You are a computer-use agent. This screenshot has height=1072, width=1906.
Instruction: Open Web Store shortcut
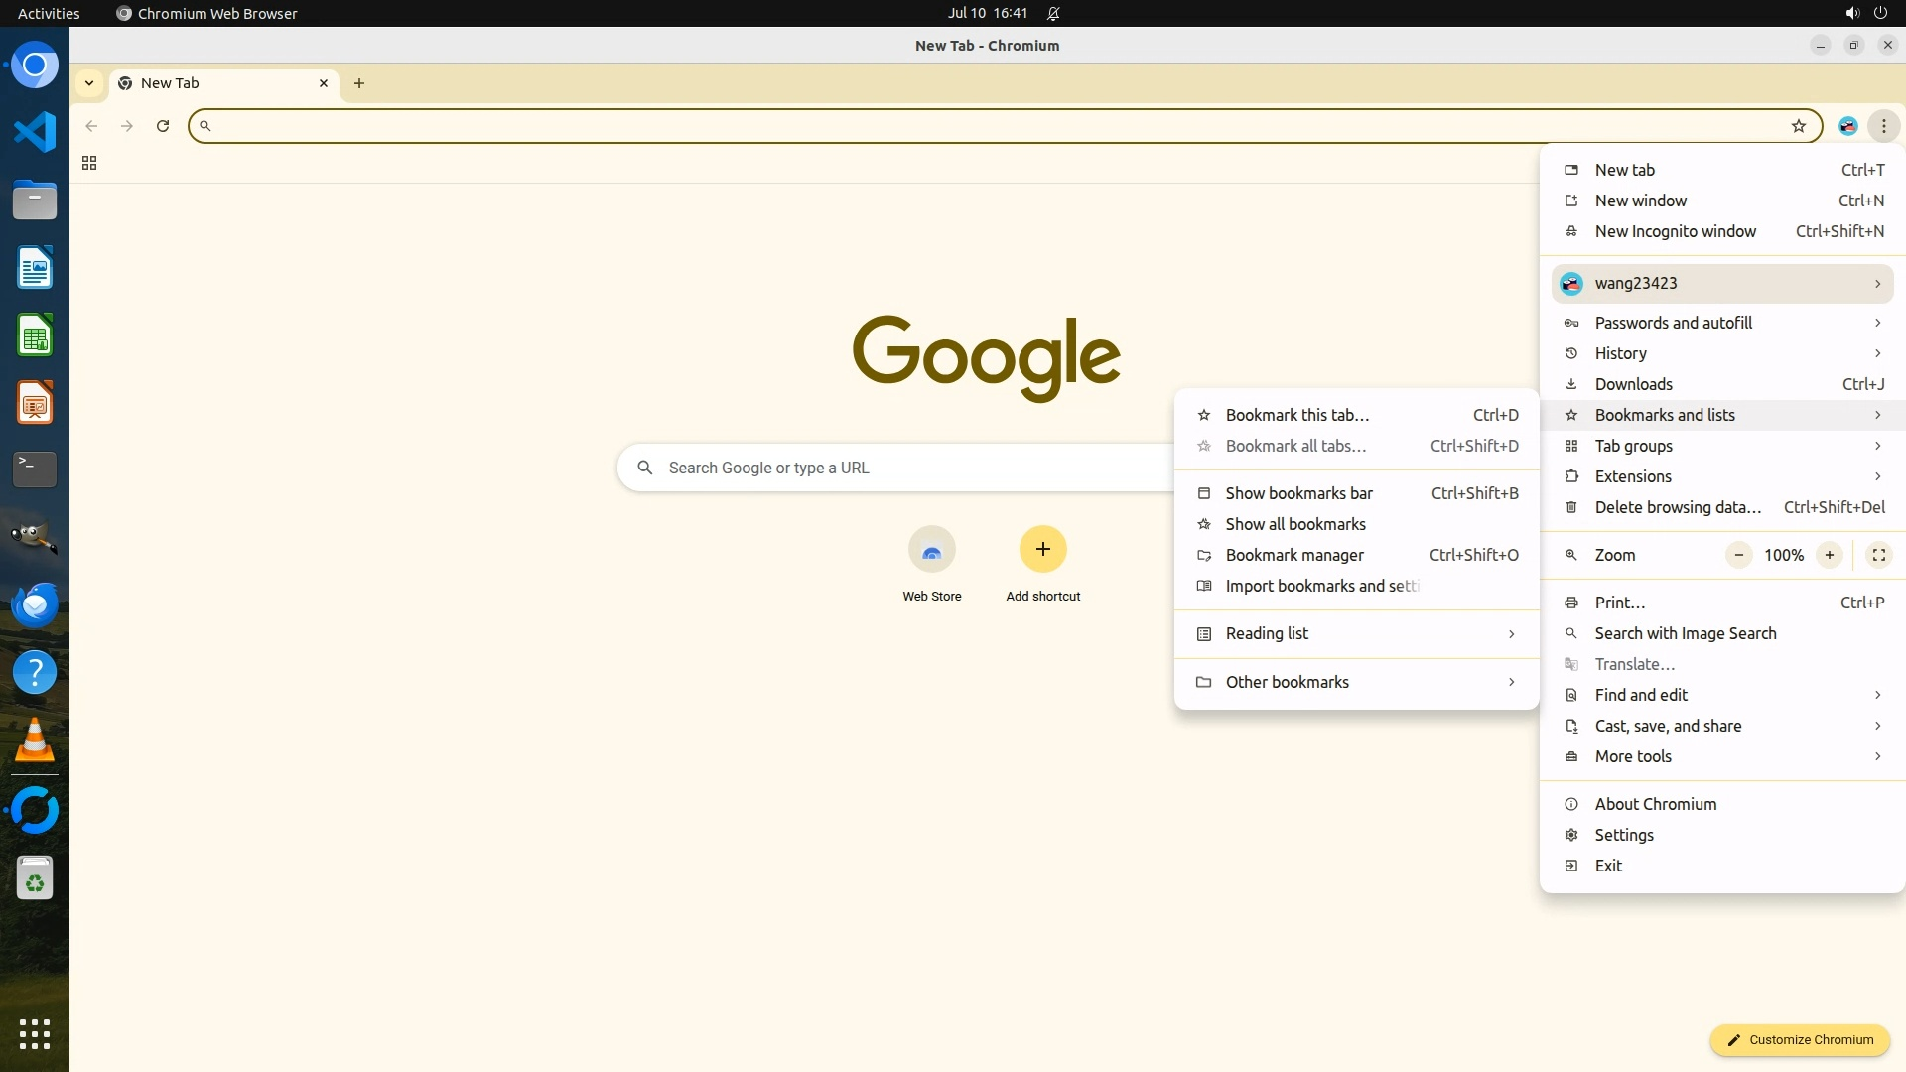click(931, 550)
